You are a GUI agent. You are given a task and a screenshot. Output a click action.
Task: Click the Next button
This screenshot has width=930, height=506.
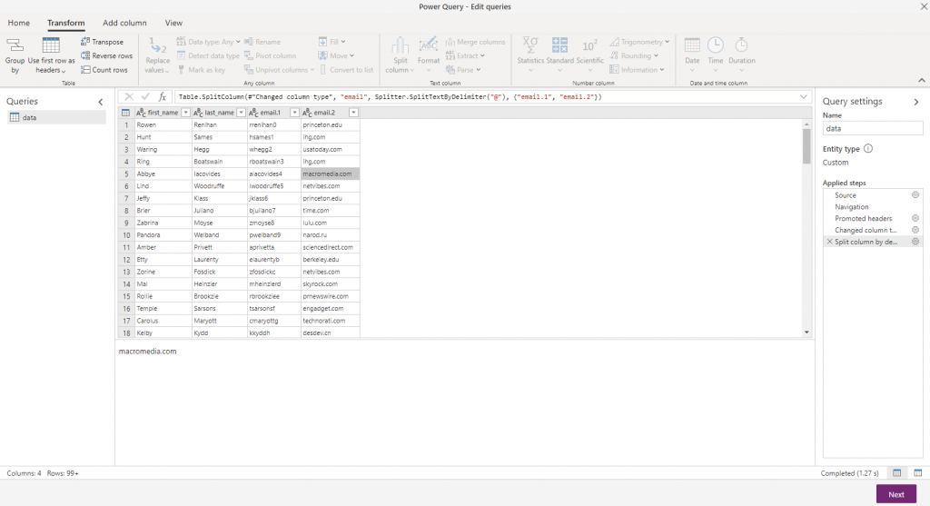896,494
